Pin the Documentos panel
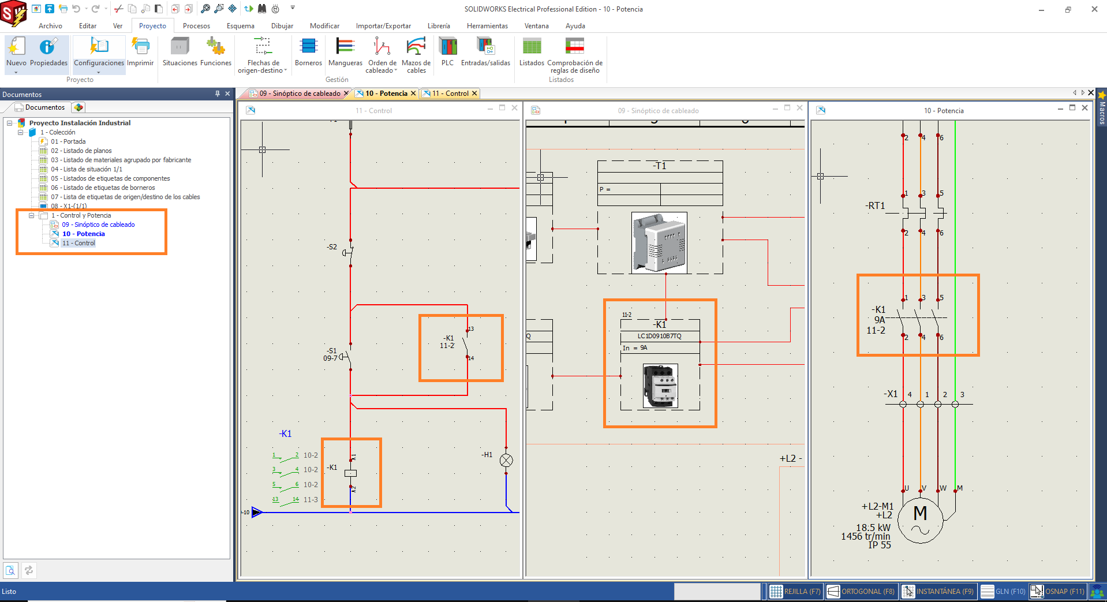Viewport: 1107px width, 602px height. coord(217,94)
